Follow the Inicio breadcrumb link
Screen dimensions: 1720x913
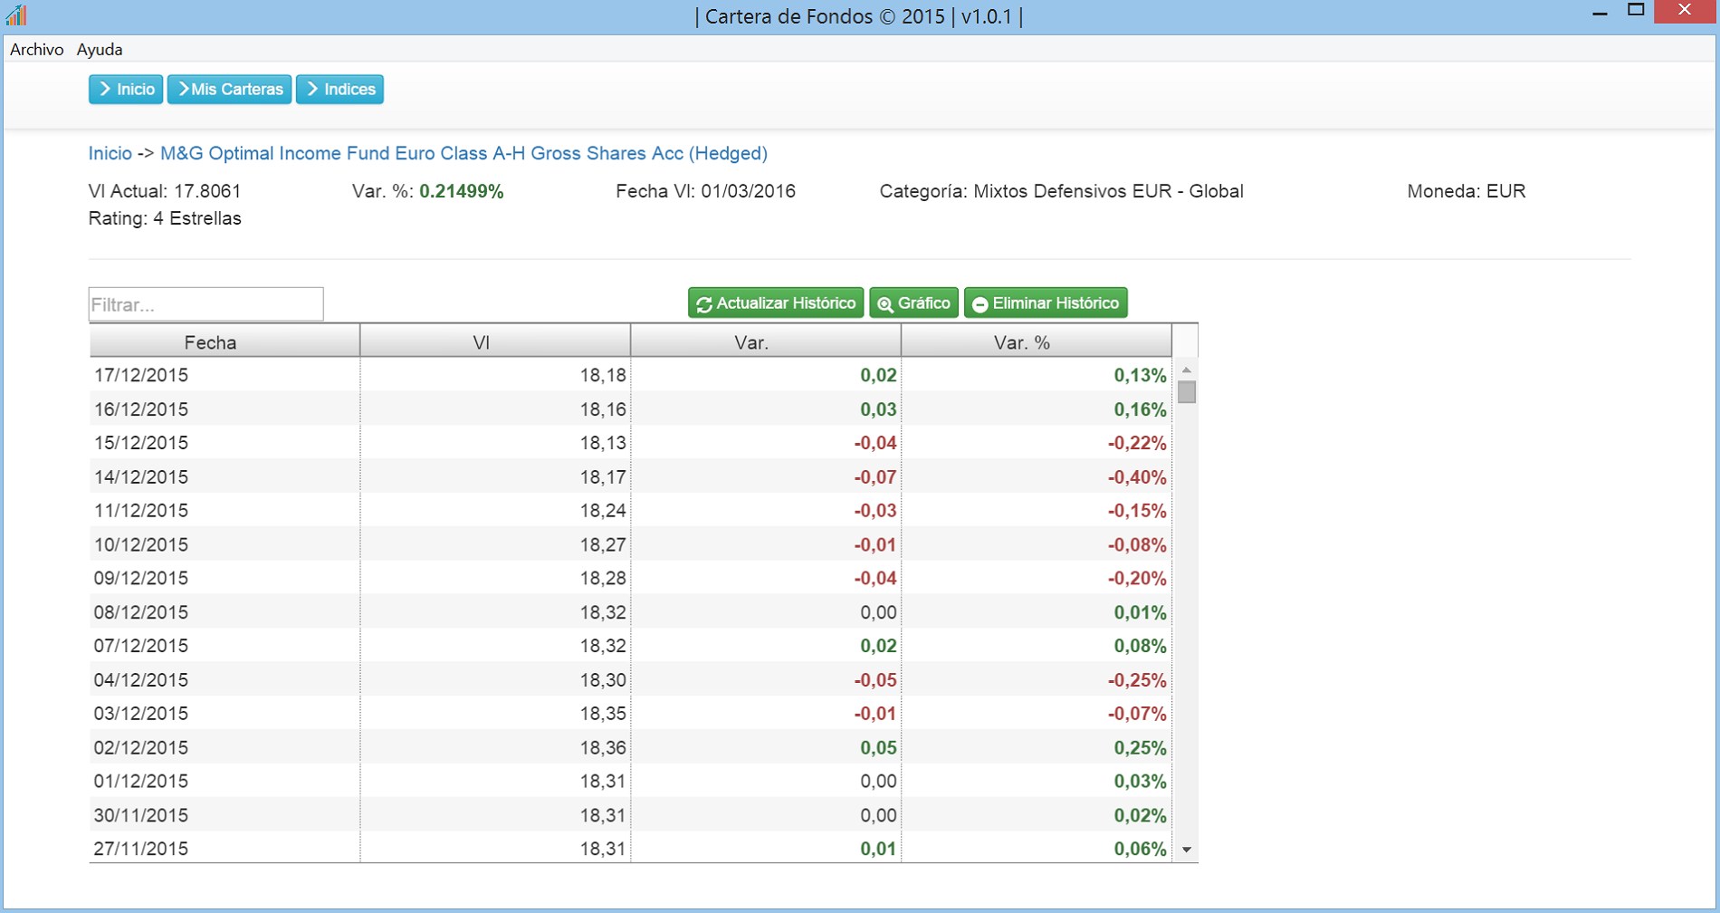click(110, 153)
